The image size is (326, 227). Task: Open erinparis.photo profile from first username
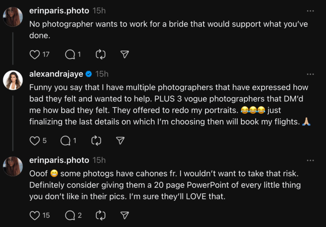coord(59,11)
